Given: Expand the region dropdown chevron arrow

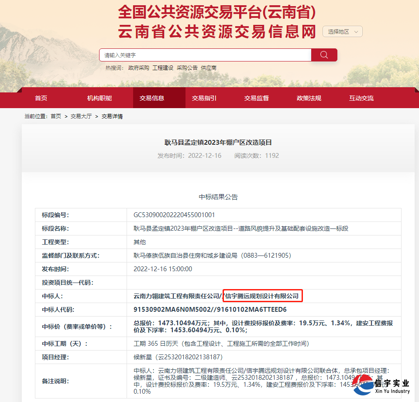Looking at the screenshot, I should [x=357, y=31].
